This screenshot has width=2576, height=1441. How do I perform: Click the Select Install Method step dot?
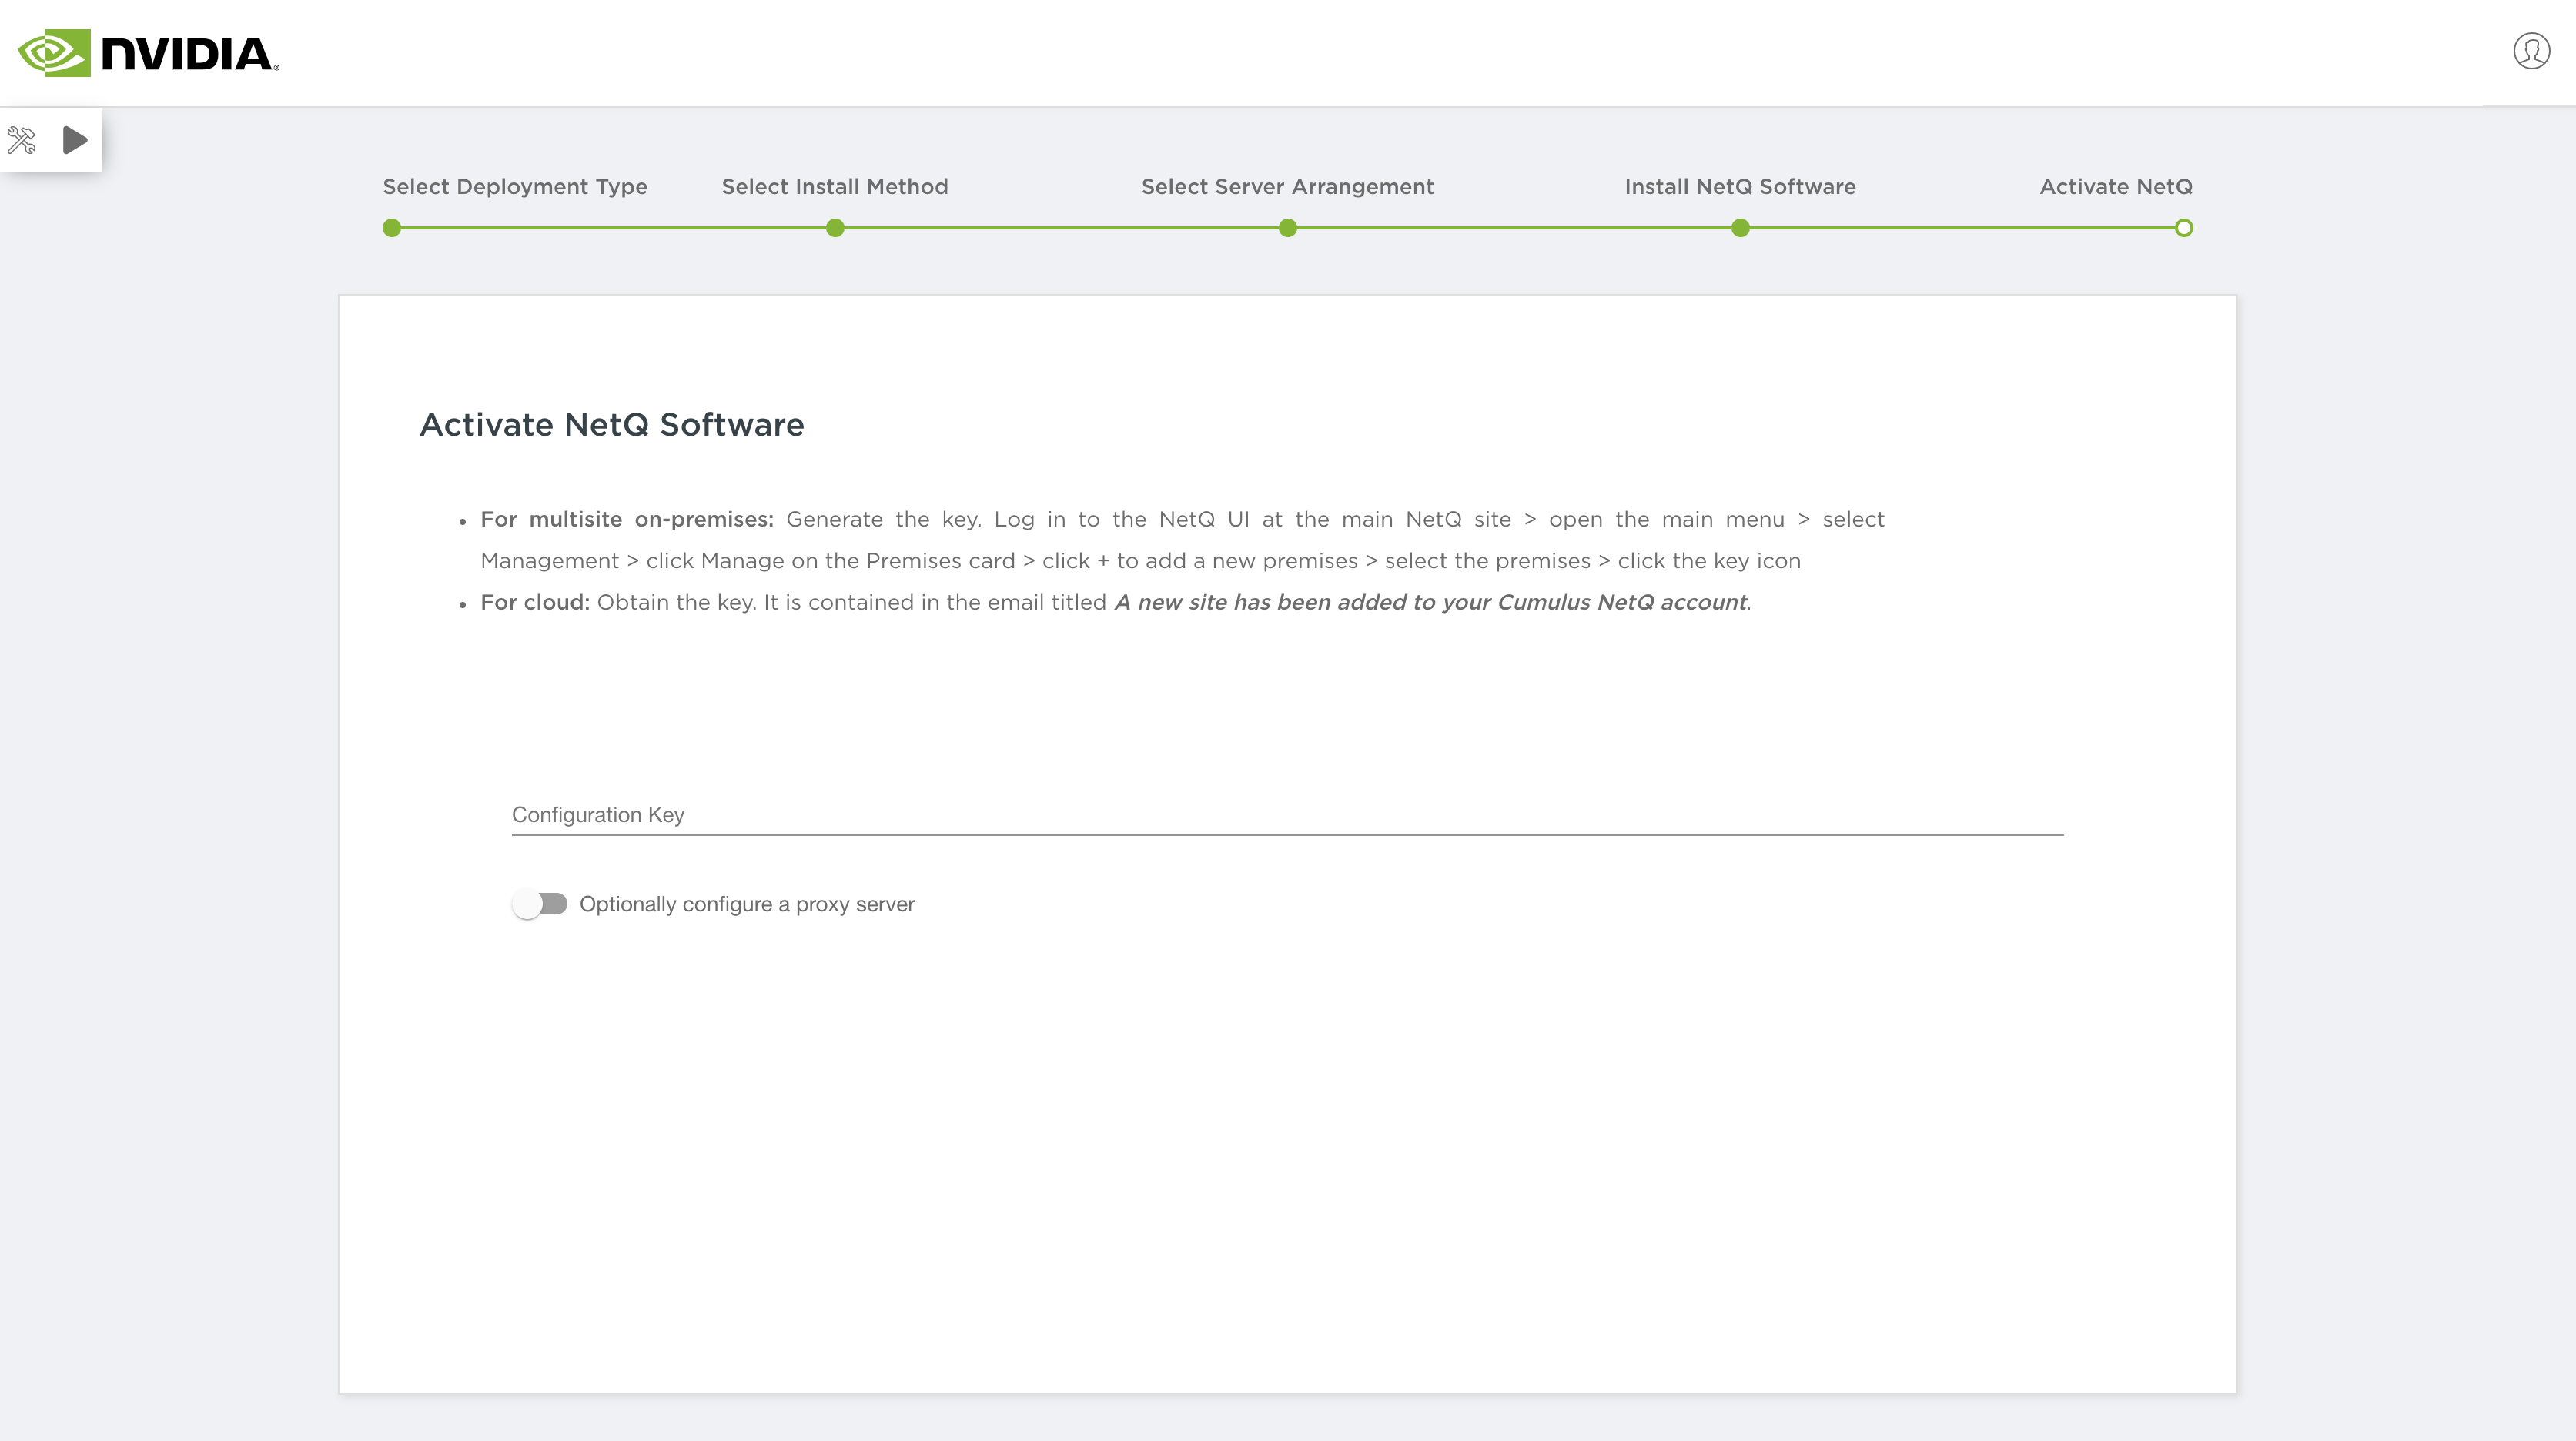pos(835,228)
